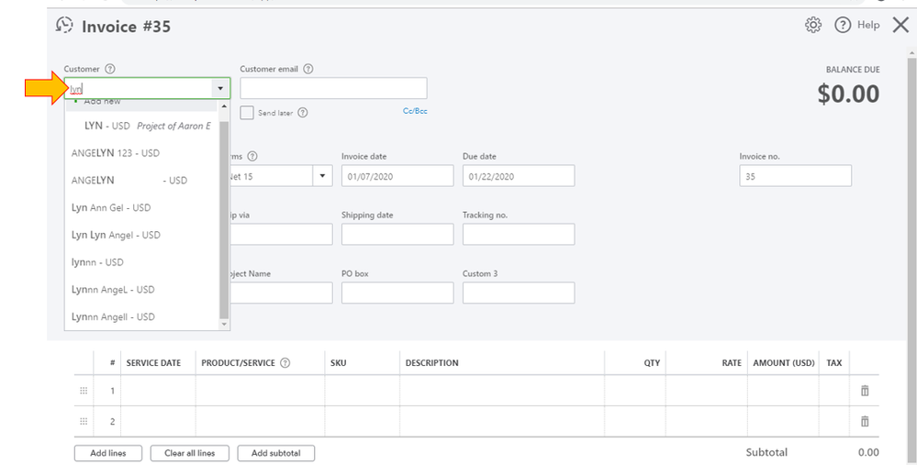Click the Help question mark icon

click(x=842, y=25)
